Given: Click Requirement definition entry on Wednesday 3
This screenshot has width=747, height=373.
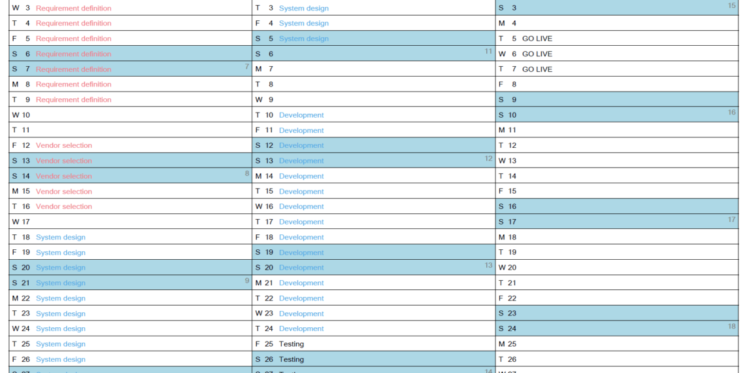Looking at the screenshot, I should pos(73,9).
